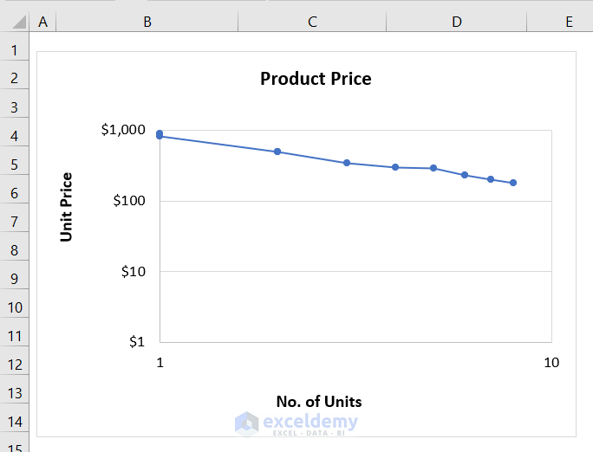Screen dimensions: 593x452
Task: Select row 14 header
Action: coord(14,422)
